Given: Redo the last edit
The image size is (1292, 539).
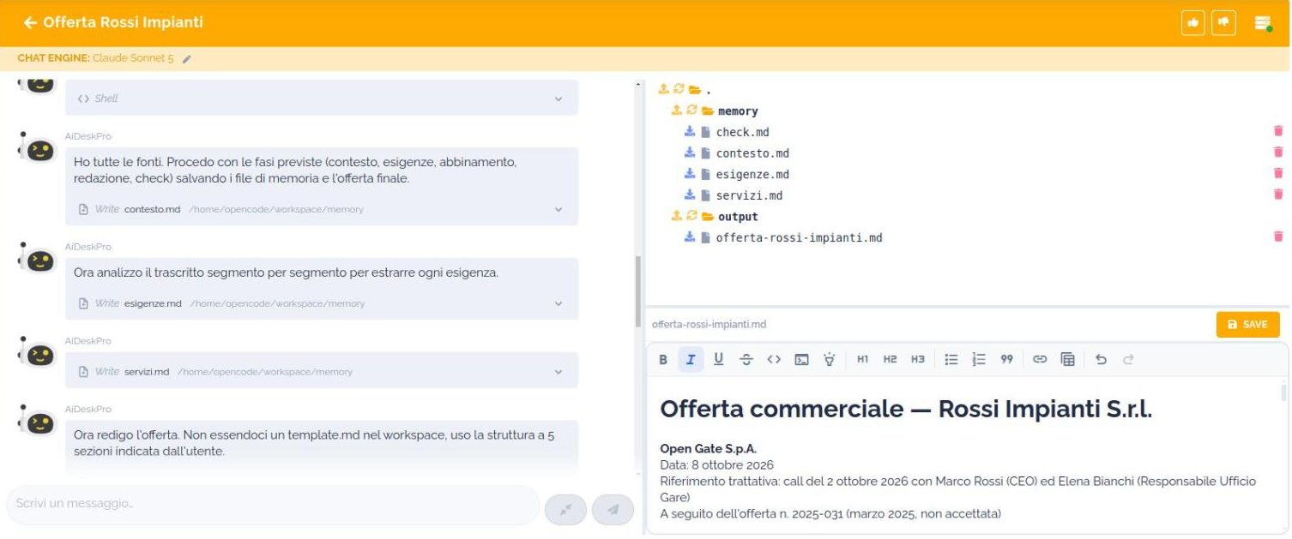Looking at the screenshot, I should (x=1128, y=360).
